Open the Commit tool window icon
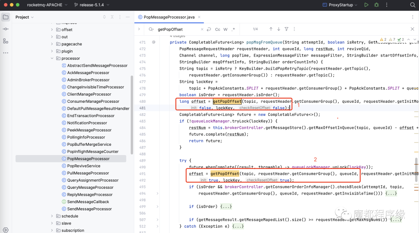 coord(5,29)
